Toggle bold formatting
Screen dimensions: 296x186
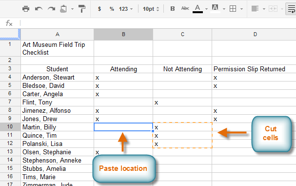pyautogui.click(x=173, y=9)
